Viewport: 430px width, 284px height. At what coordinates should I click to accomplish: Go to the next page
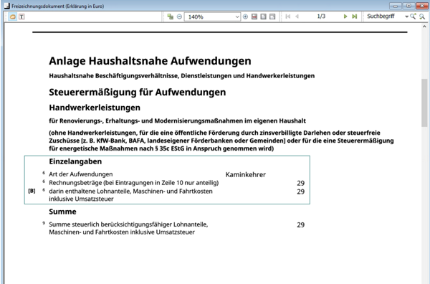tap(345, 16)
